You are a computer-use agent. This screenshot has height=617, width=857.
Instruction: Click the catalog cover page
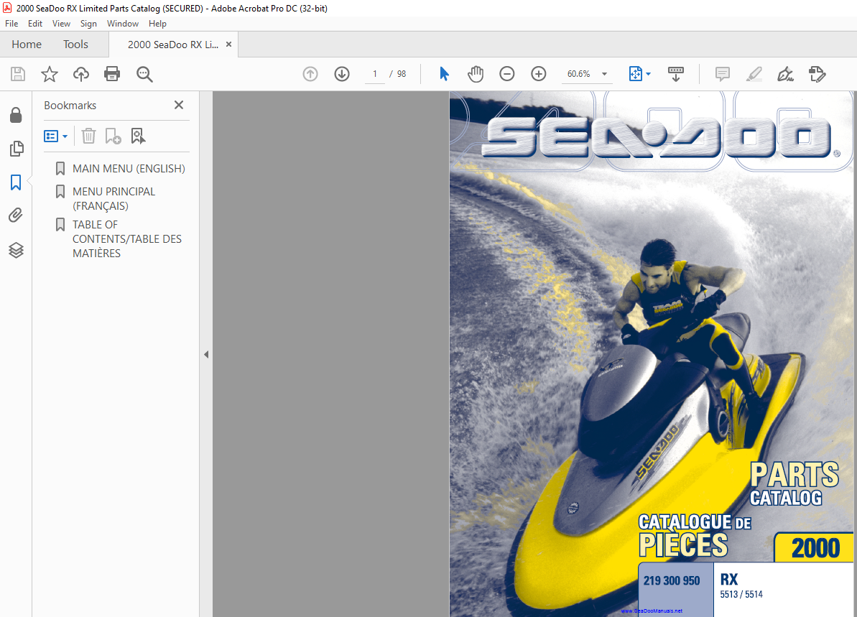(x=652, y=354)
